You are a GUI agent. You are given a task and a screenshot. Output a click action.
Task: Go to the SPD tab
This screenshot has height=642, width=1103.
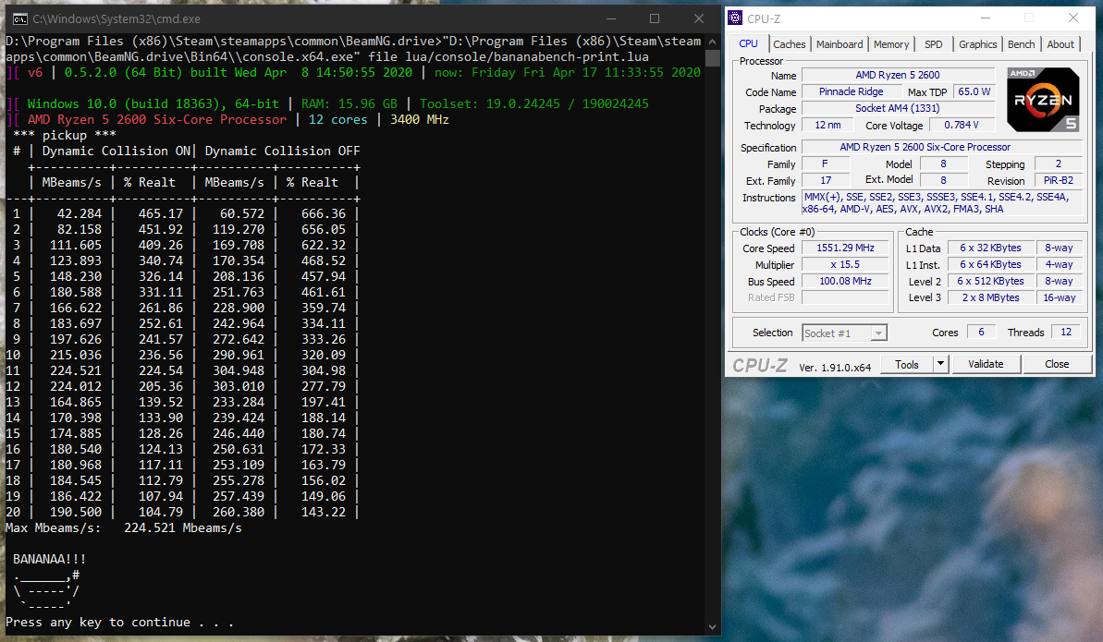click(x=934, y=44)
